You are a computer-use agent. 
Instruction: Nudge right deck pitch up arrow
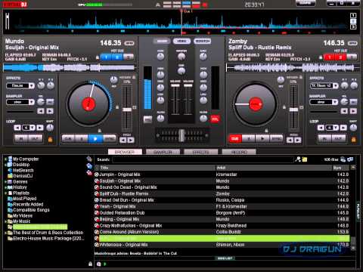point(298,140)
